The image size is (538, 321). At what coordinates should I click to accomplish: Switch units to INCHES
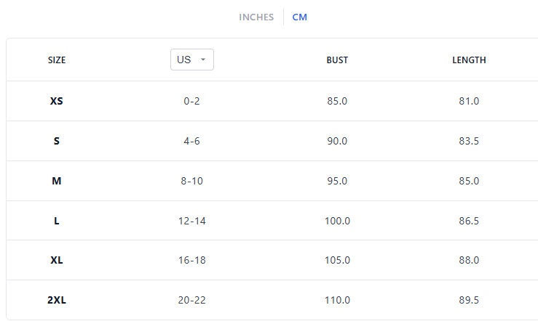256,17
